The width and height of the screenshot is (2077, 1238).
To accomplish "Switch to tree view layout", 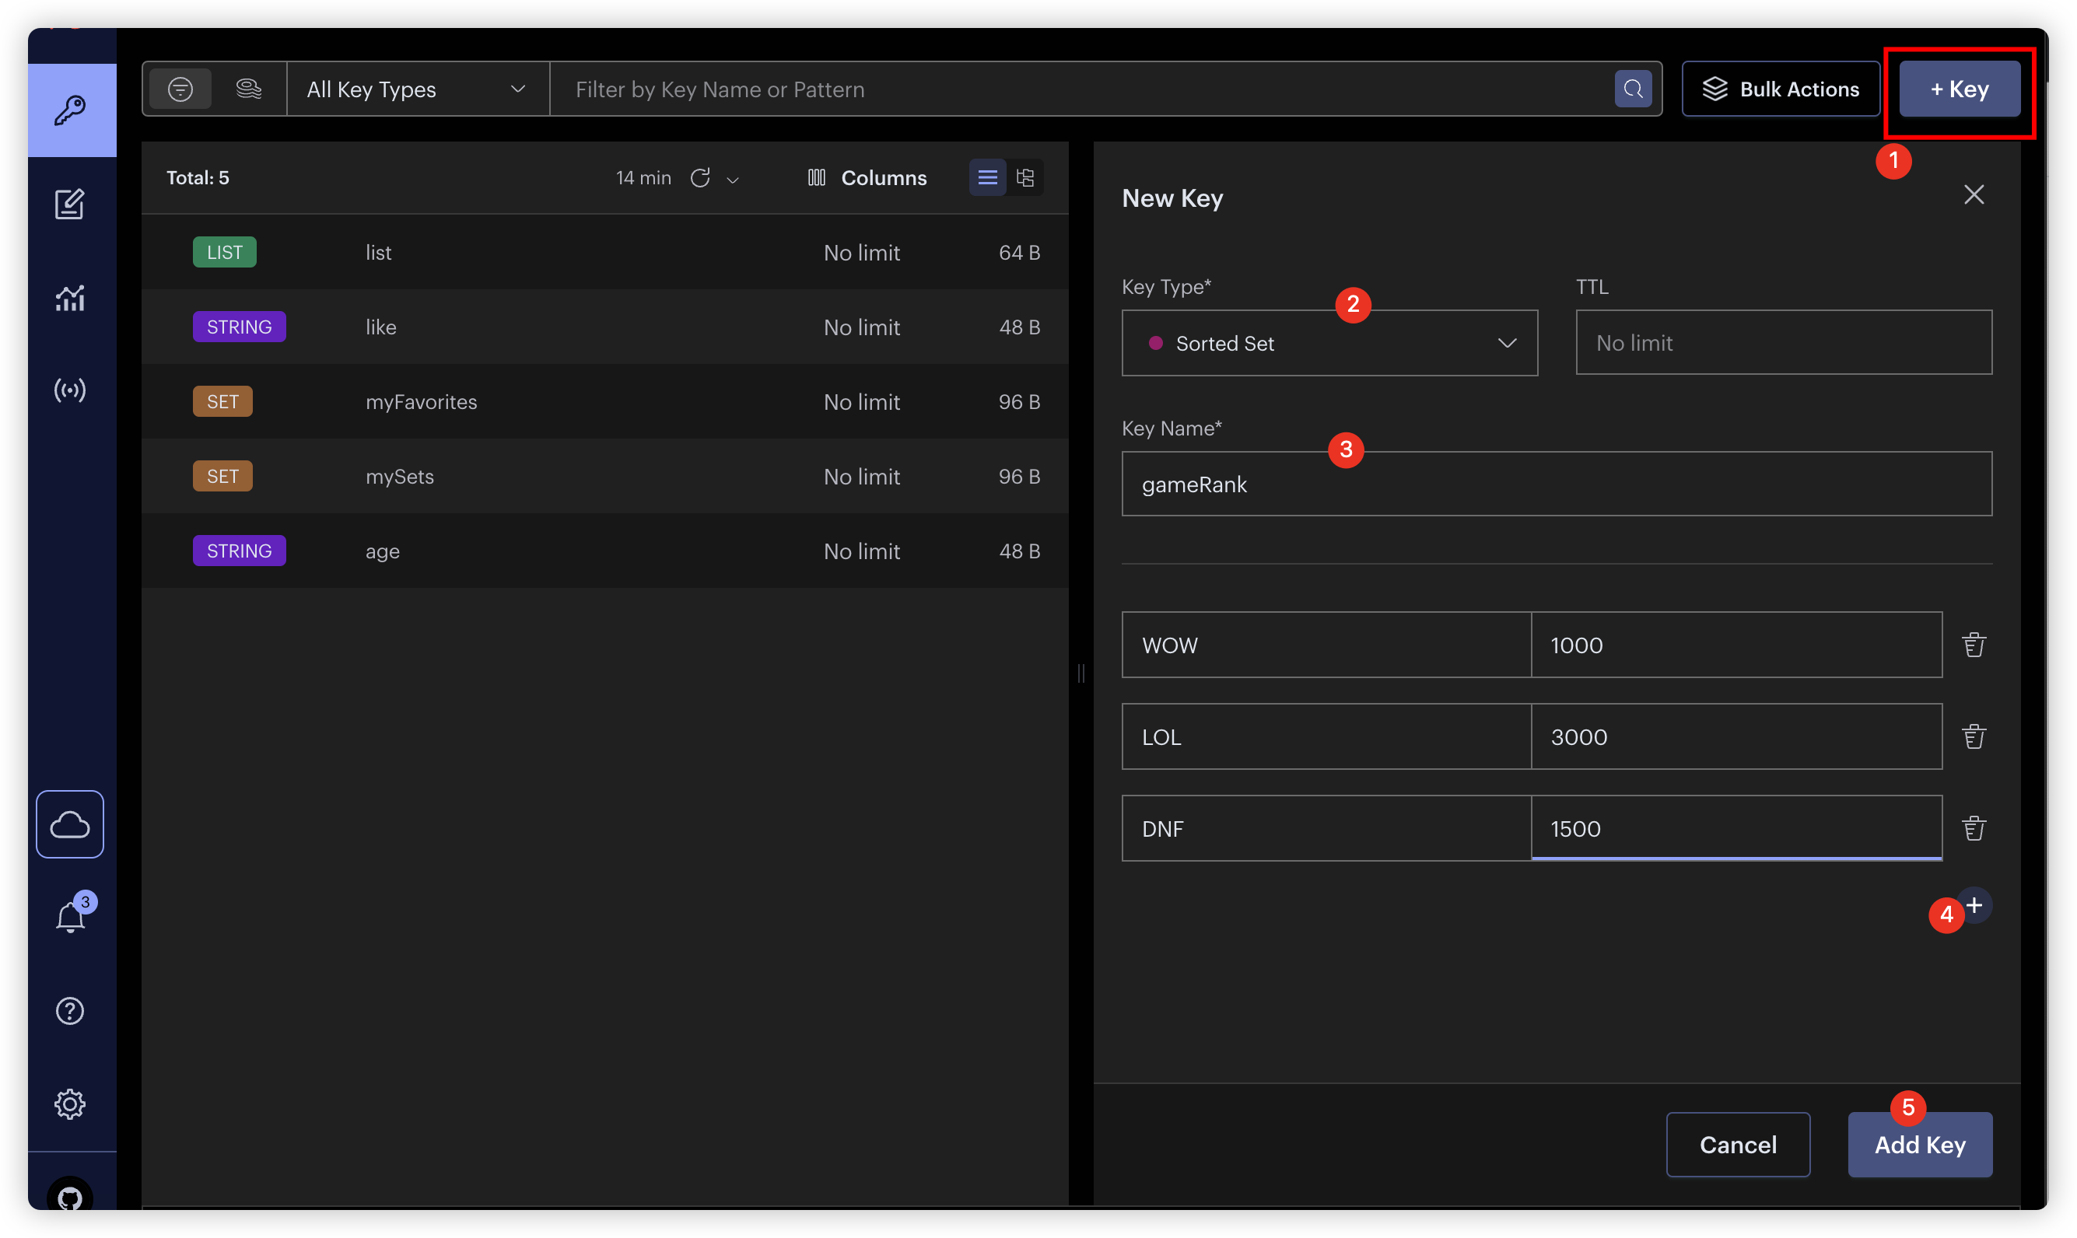I will [1025, 178].
